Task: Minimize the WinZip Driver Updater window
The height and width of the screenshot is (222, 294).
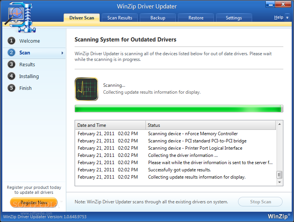Action: [270, 4]
